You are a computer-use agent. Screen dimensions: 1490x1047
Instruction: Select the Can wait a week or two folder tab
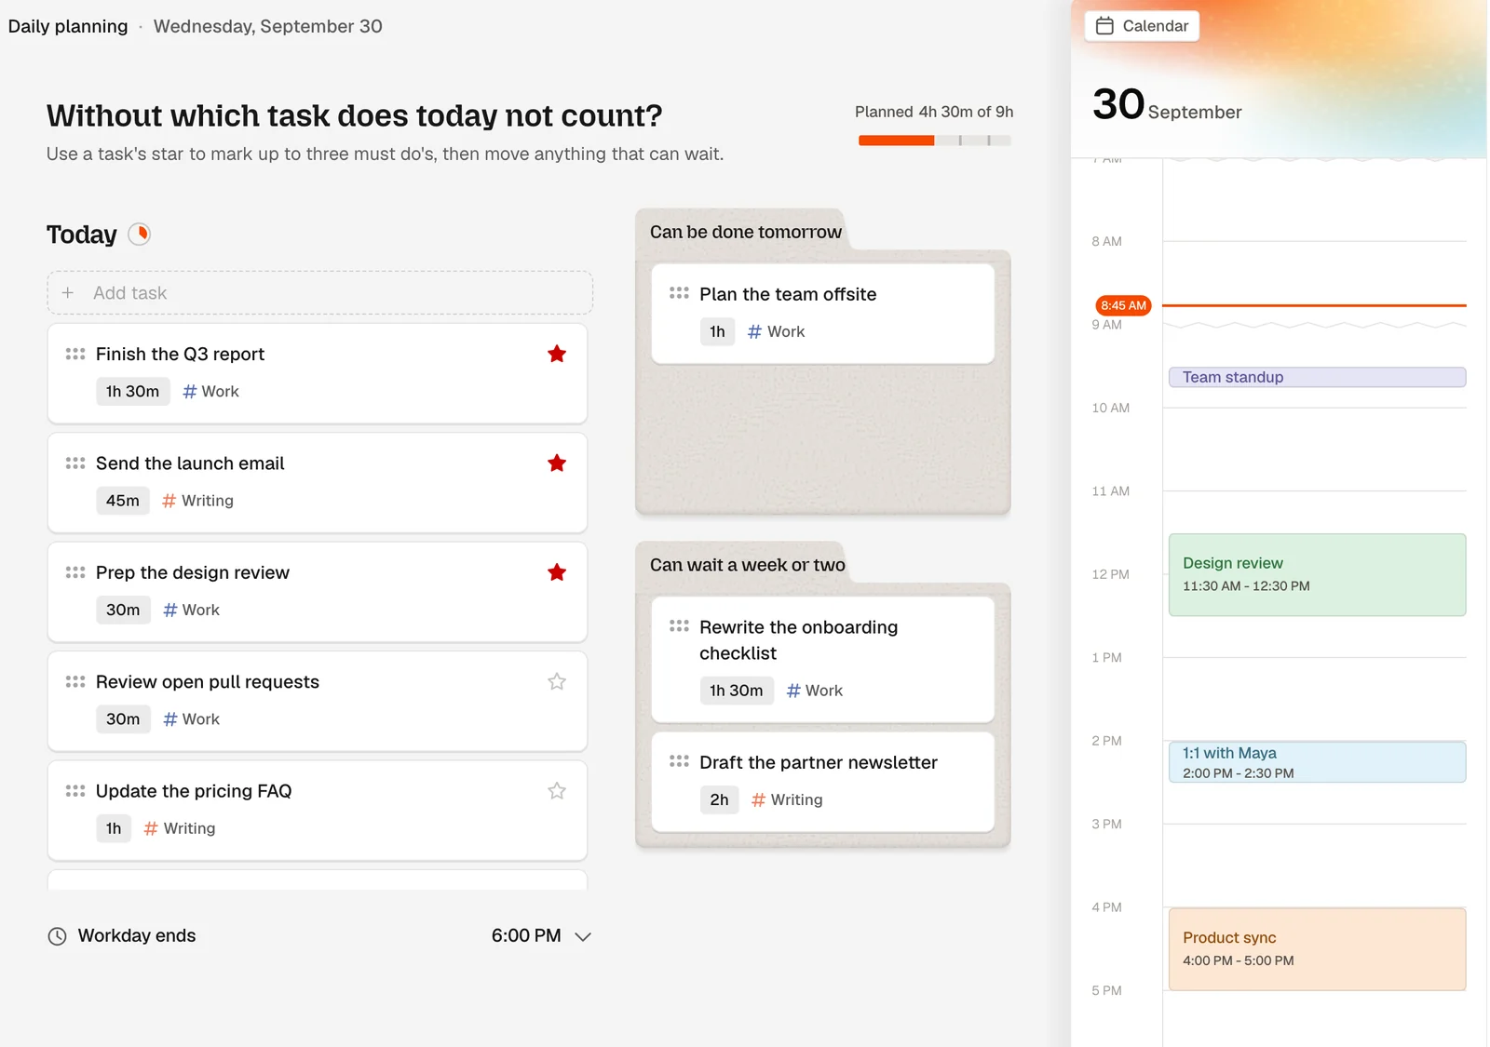pos(747,565)
